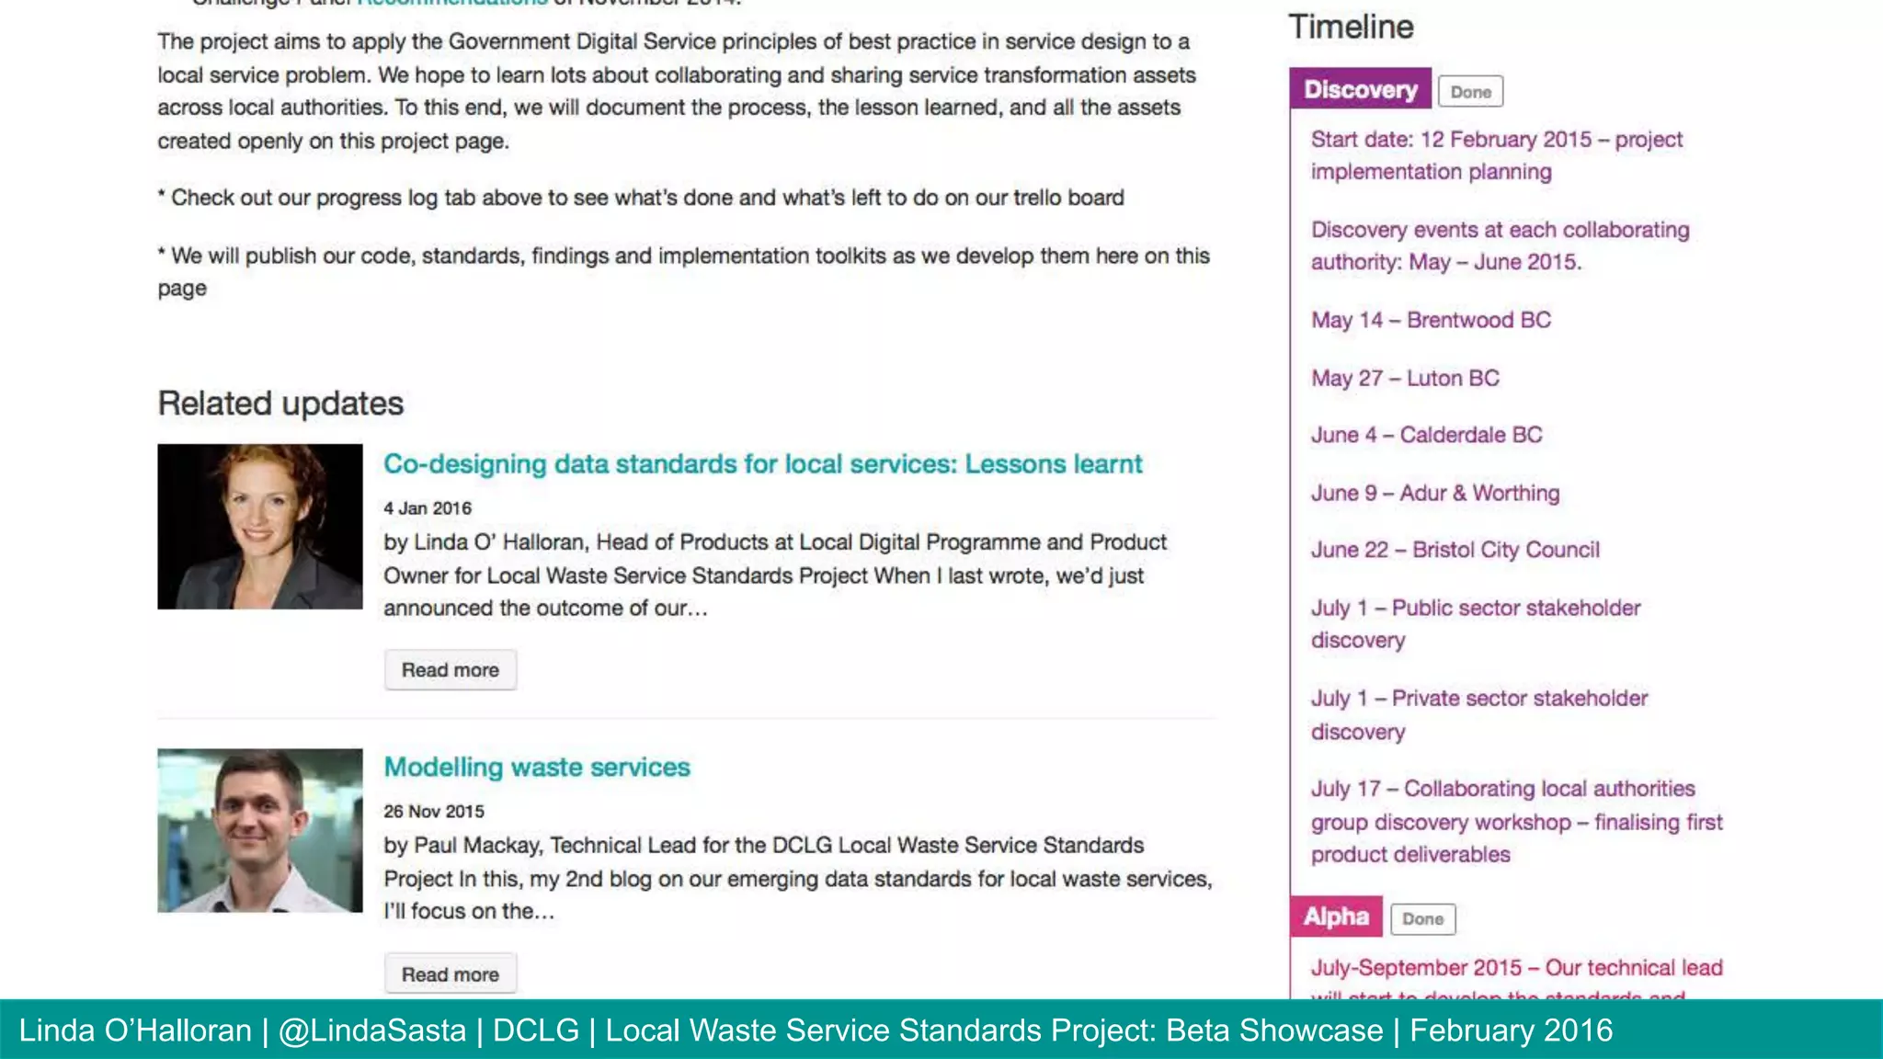Click 'May 14 – Brentwood BC' timeline entry
Screen dimensions: 1883x1059
click(x=1431, y=320)
